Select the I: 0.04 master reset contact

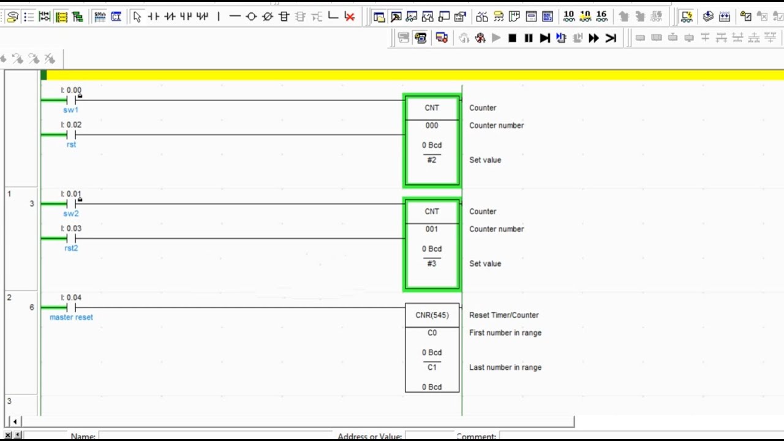point(71,307)
